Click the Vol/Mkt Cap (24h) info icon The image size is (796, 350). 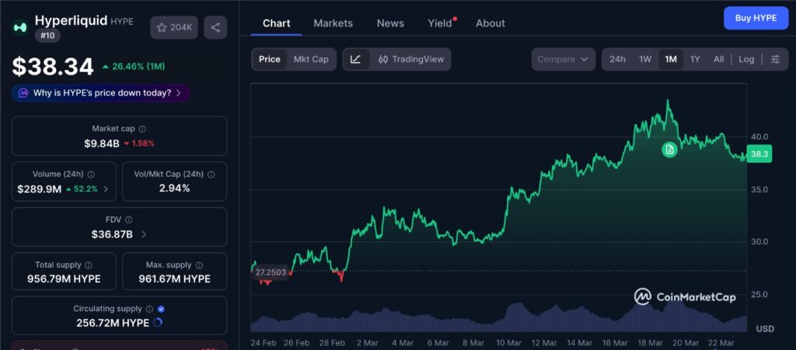coord(211,175)
